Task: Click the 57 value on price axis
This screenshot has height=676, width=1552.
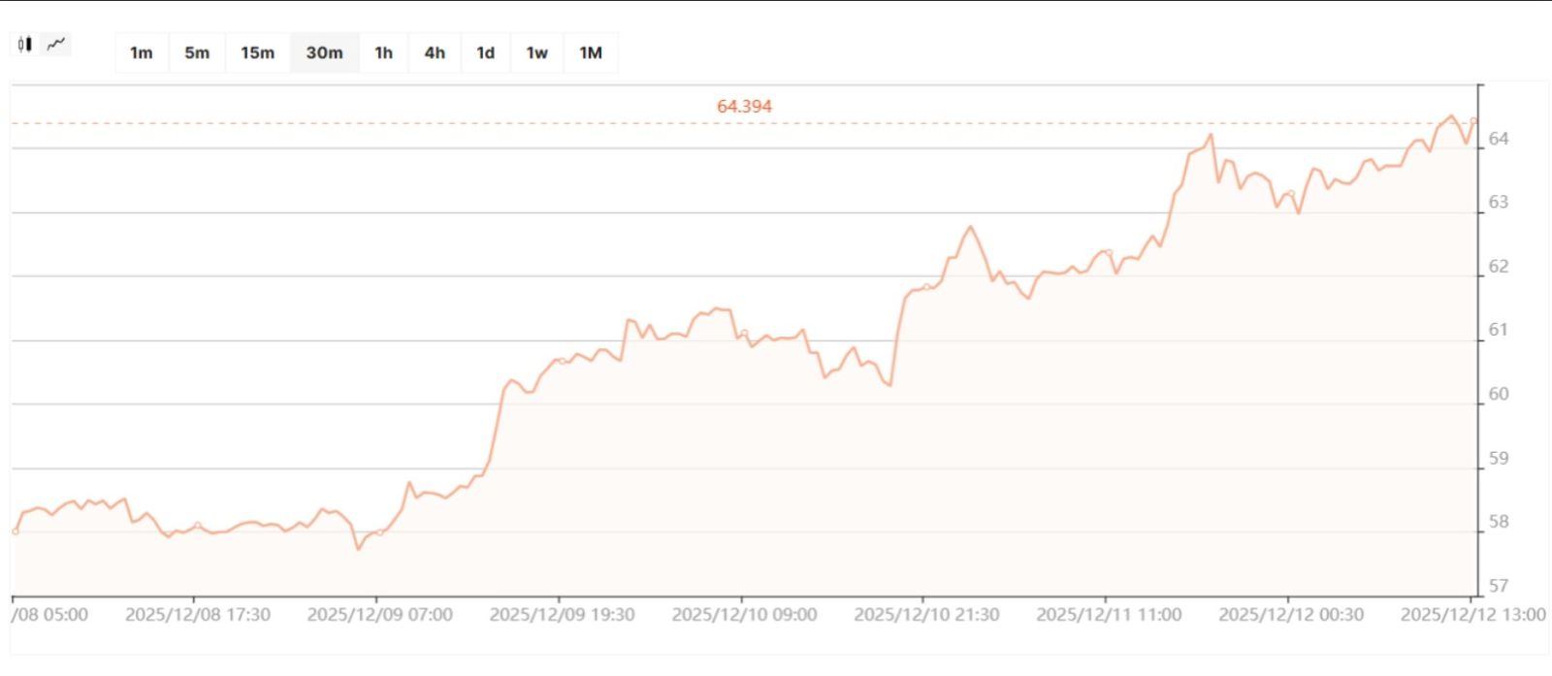Action: point(1499,586)
